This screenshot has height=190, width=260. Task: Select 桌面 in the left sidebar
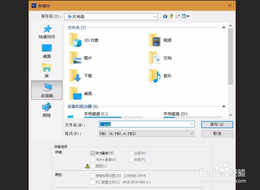[x=47, y=51]
